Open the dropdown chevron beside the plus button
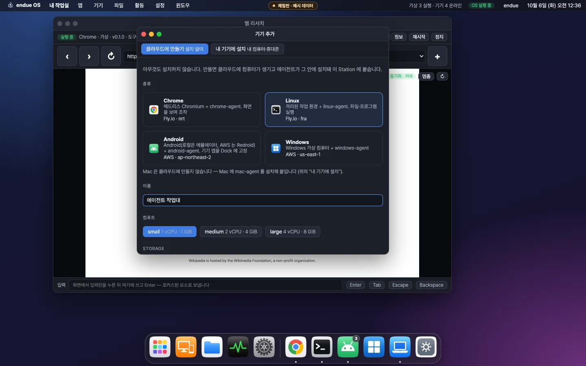 click(x=421, y=57)
